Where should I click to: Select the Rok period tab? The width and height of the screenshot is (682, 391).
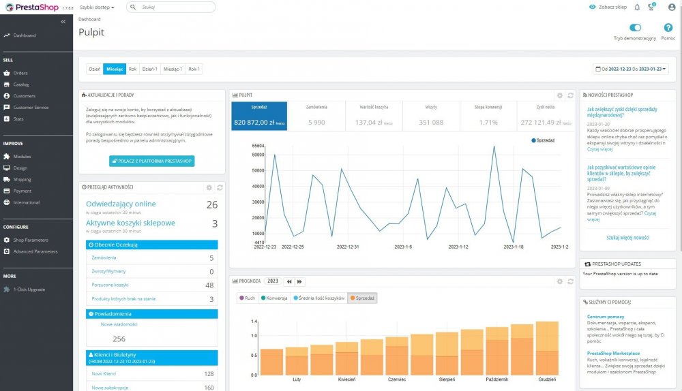tap(132, 69)
